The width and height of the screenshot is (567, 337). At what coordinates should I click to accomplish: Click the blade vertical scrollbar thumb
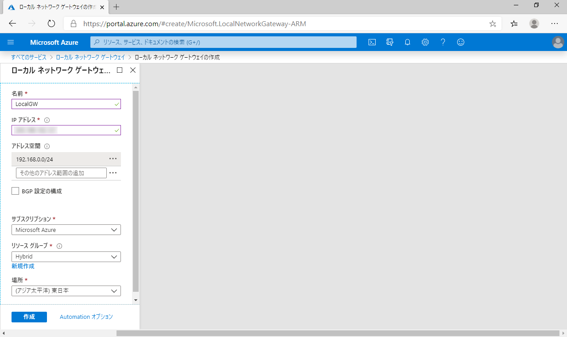click(136, 192)
